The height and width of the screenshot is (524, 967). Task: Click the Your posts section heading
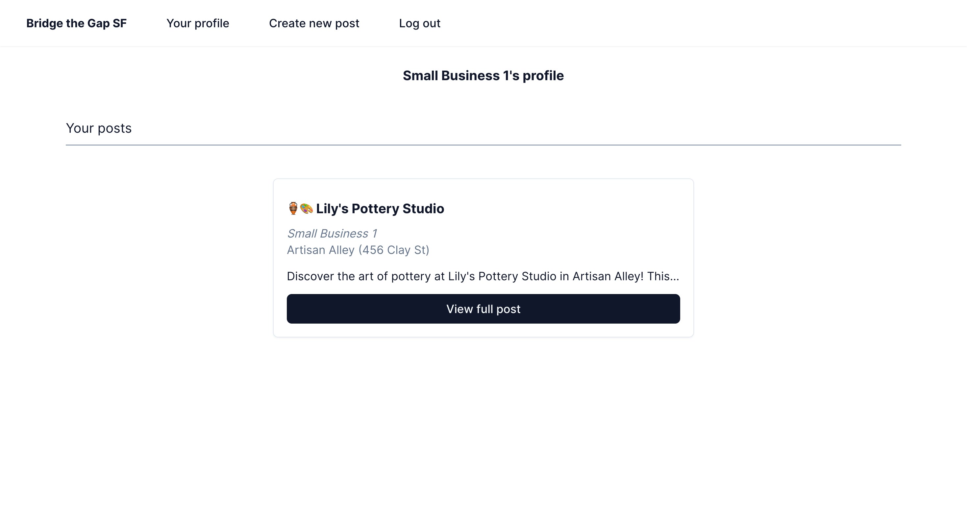99,128
